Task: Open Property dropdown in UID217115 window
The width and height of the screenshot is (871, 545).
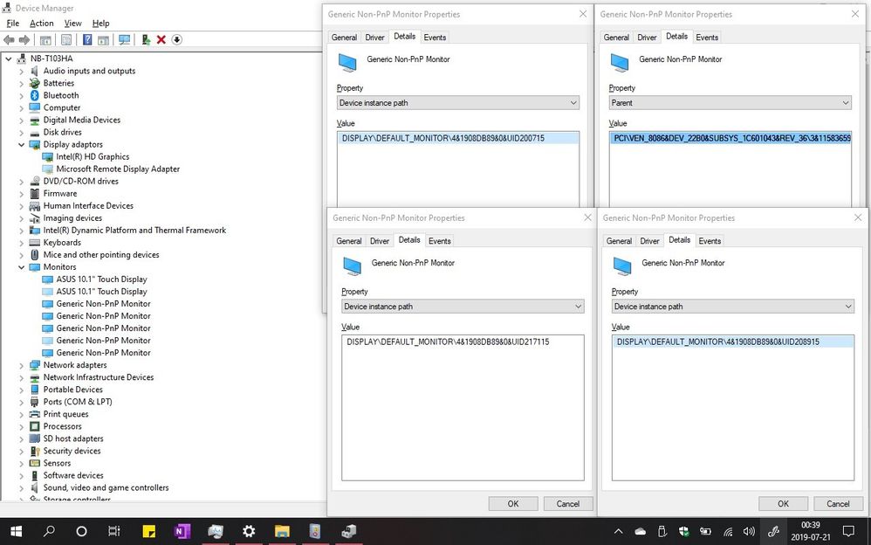Action: [463, 307]
